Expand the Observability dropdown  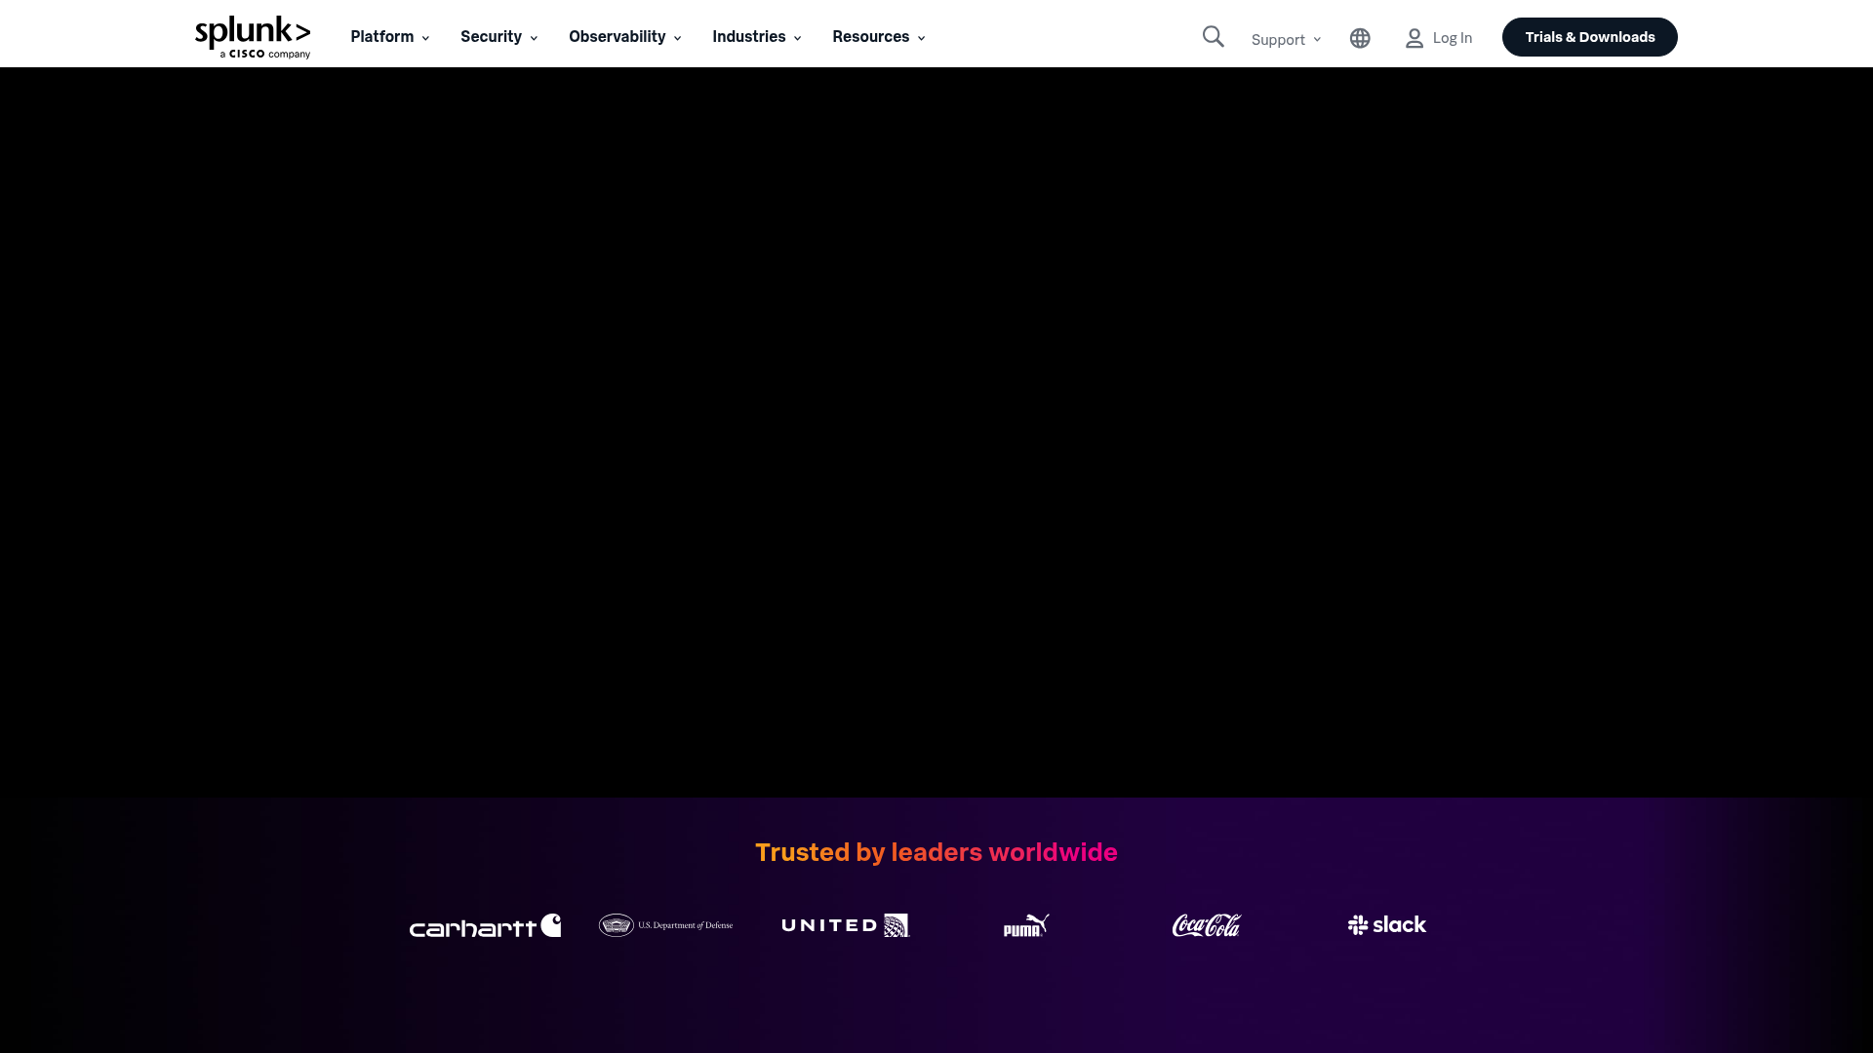(623, 36)
